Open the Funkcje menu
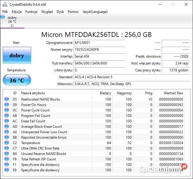 31,12
